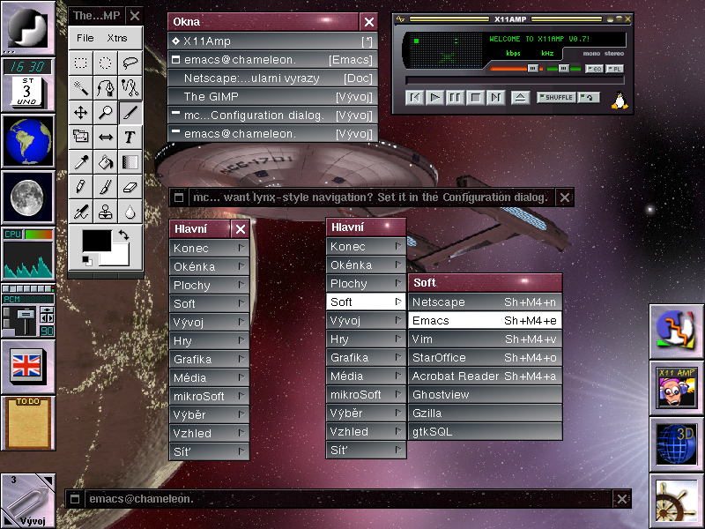This screenshot has width=705, height=529.
Task: Select the Bucket Fill tool
Action: tap(106, 162)
